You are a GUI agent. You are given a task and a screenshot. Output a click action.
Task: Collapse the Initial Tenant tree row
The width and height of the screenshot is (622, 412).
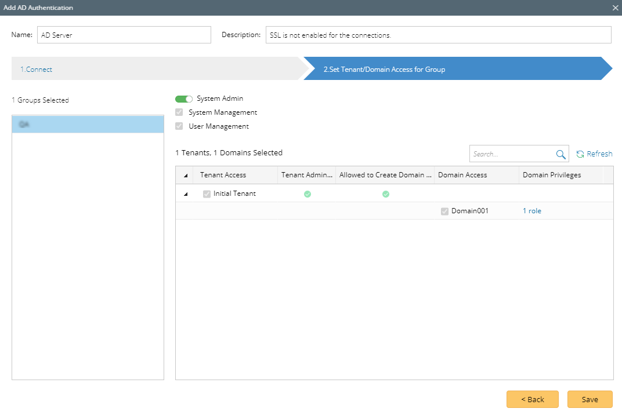tap(186, 194)
